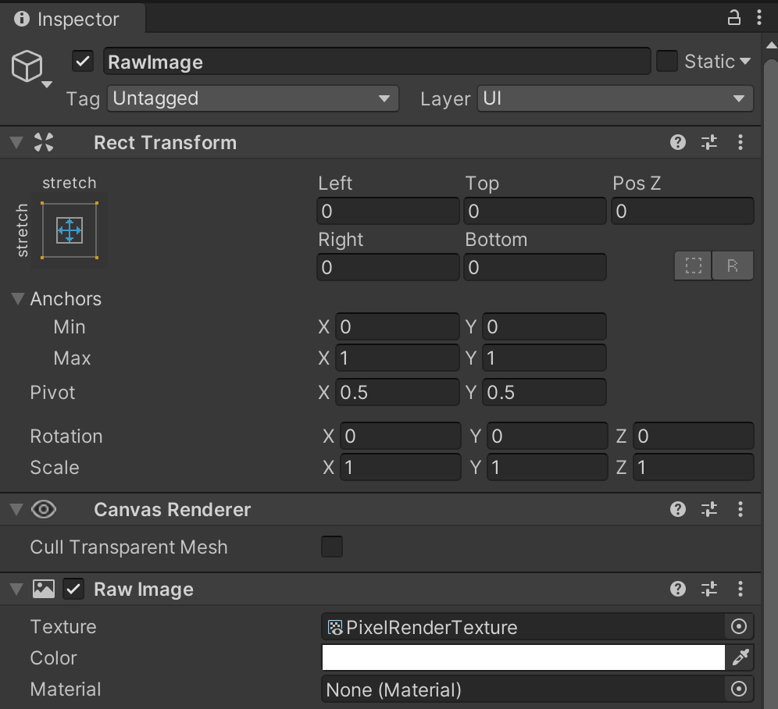Open the Inspector panel options menu
Screen dimensions: 778x709
[759, 18]
